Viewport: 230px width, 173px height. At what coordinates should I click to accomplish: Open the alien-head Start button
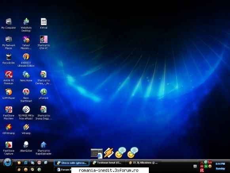click(8, 163)
